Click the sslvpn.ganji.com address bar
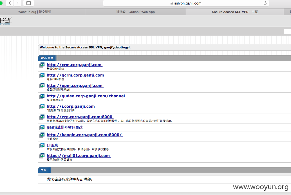 (186, 3)
